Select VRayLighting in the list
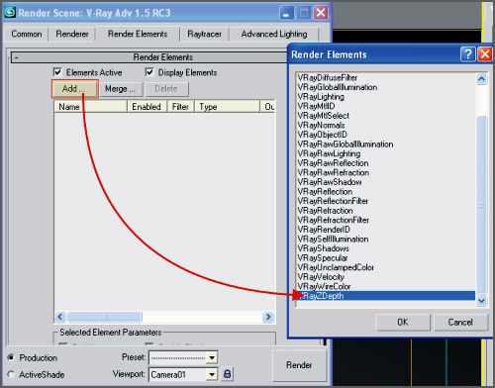This screenshot has width=495, height=388. click(x=385, y=97)
